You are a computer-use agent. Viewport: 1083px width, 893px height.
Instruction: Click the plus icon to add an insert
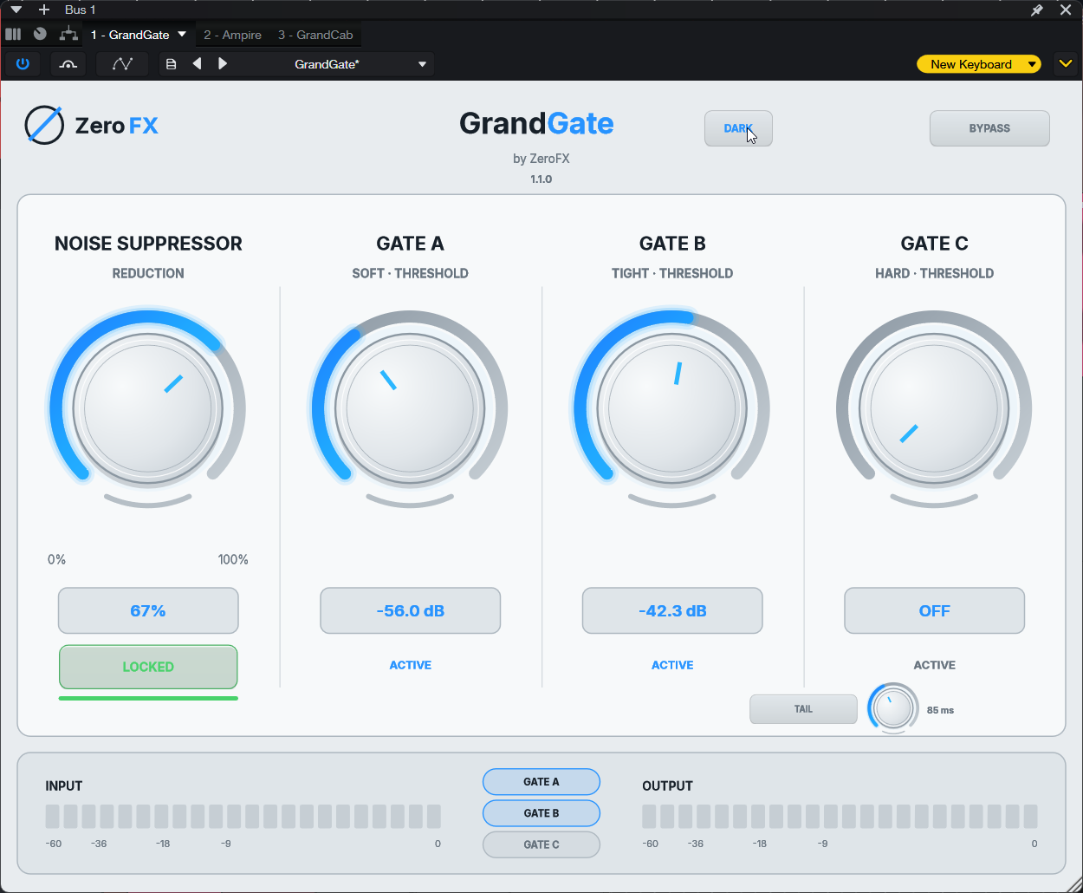point(44,10)
